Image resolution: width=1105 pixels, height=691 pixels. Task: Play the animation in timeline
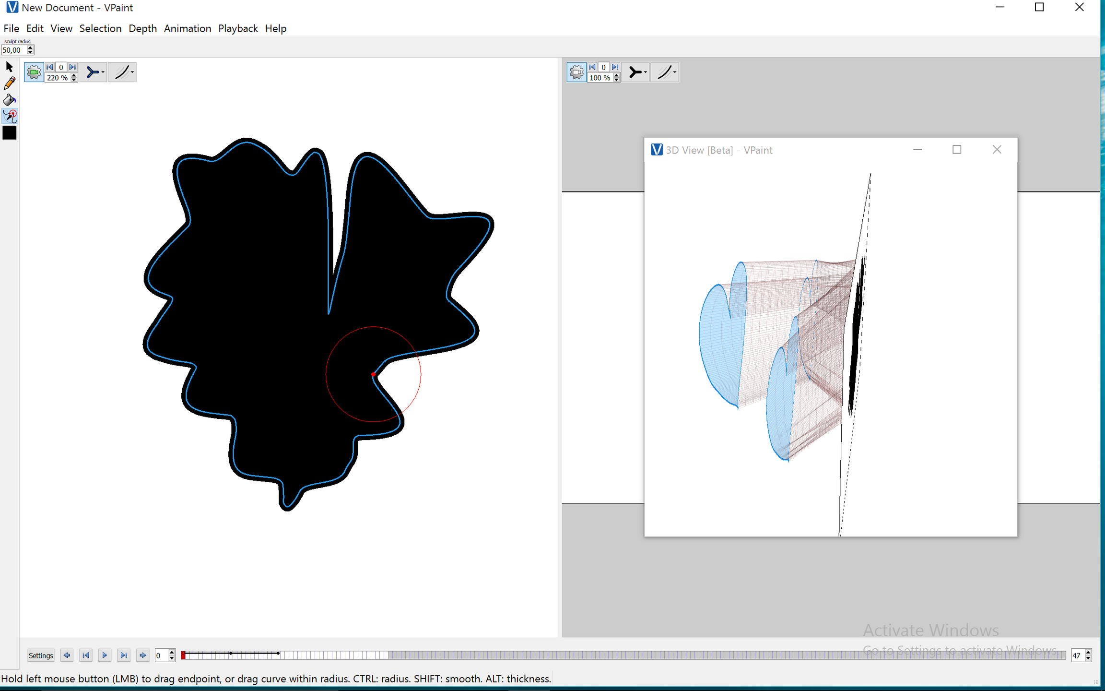(105, 655)
